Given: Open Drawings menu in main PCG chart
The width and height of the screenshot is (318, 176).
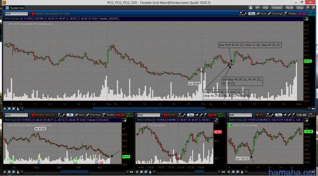Looking at the screenshot, I should tap(275, 14).
